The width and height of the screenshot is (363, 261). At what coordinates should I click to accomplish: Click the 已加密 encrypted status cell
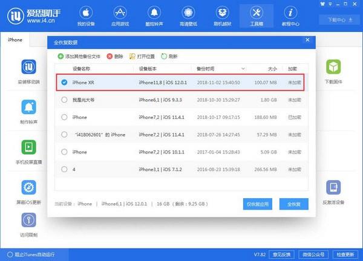295,117
